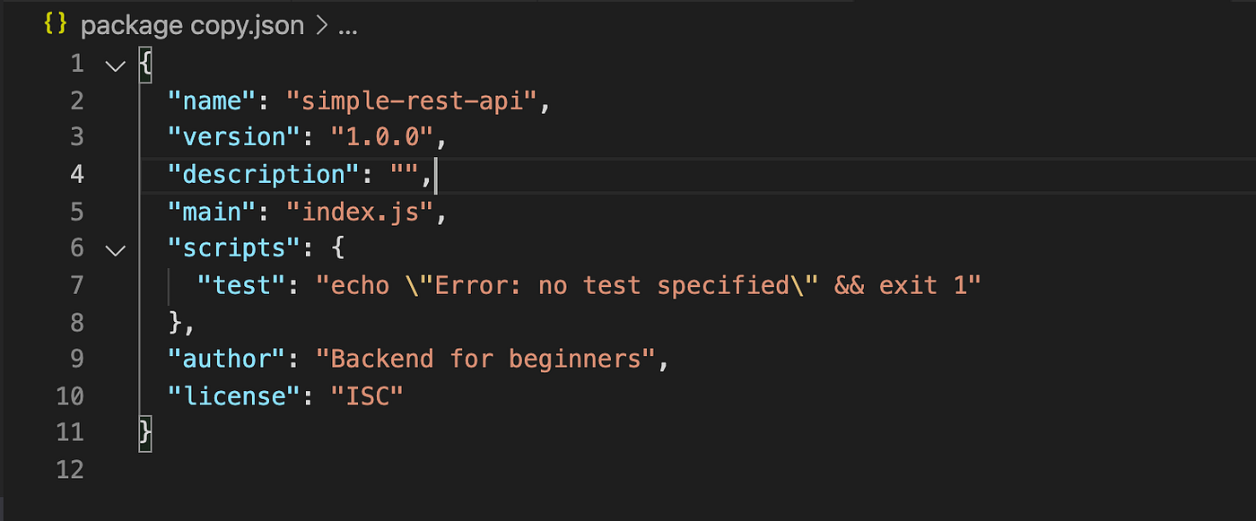1256x521 pixels.
Task: Place cursor on the "name" key
Action: (212, 100)
